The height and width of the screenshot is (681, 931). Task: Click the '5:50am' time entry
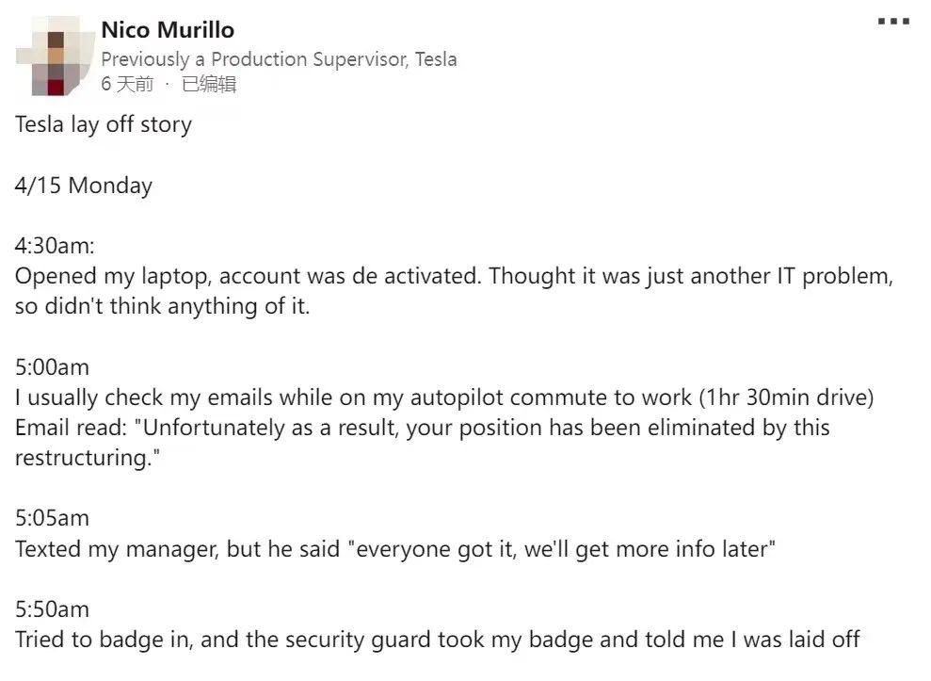pyautogui.click(x=53, y=609)
